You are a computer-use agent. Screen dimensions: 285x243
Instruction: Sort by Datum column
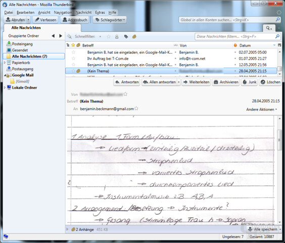click(x=257, y=46)
